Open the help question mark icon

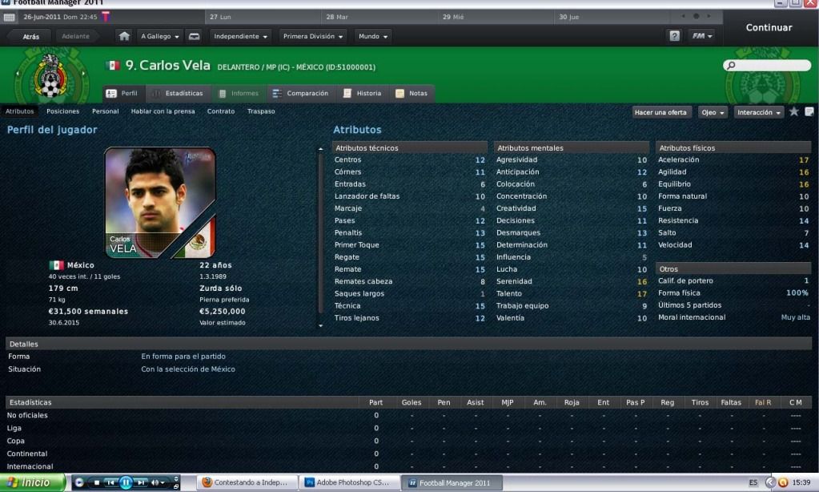point(675,36)
